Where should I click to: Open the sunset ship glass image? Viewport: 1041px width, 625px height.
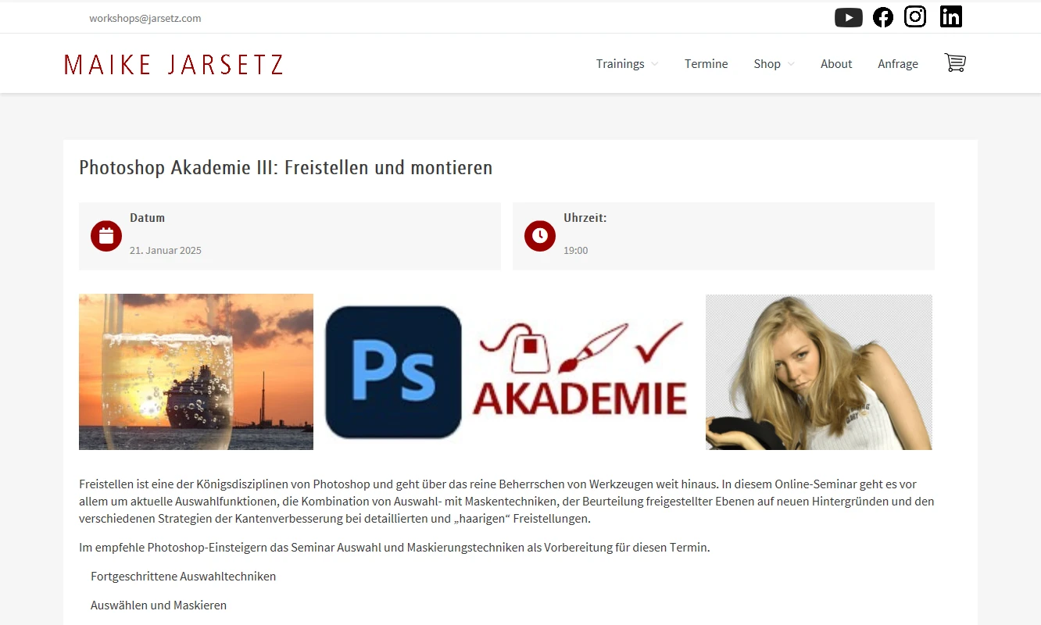pyautogui.click(x=196, y=372)
